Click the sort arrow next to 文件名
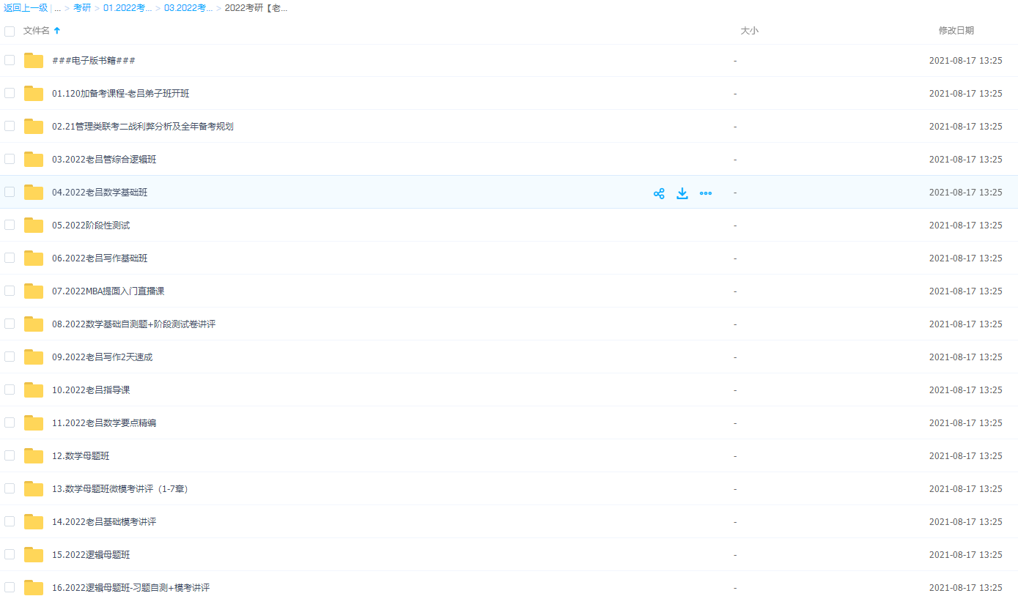1018x596 pixels. tap(57, 31)
